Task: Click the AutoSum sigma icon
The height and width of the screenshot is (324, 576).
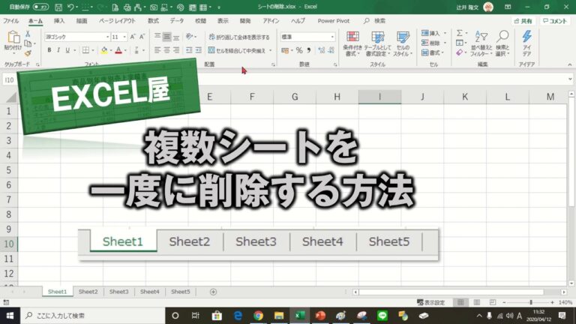Action: 459,33
